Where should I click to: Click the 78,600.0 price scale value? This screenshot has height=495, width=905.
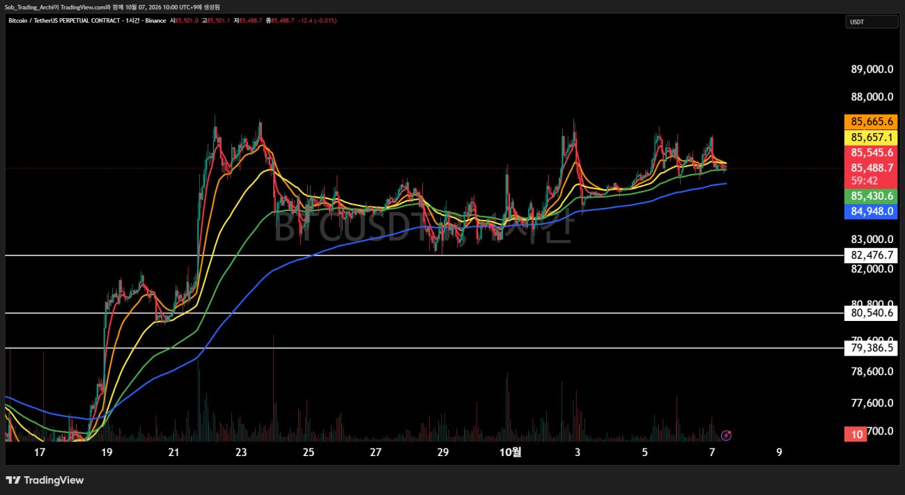point(872,371)
